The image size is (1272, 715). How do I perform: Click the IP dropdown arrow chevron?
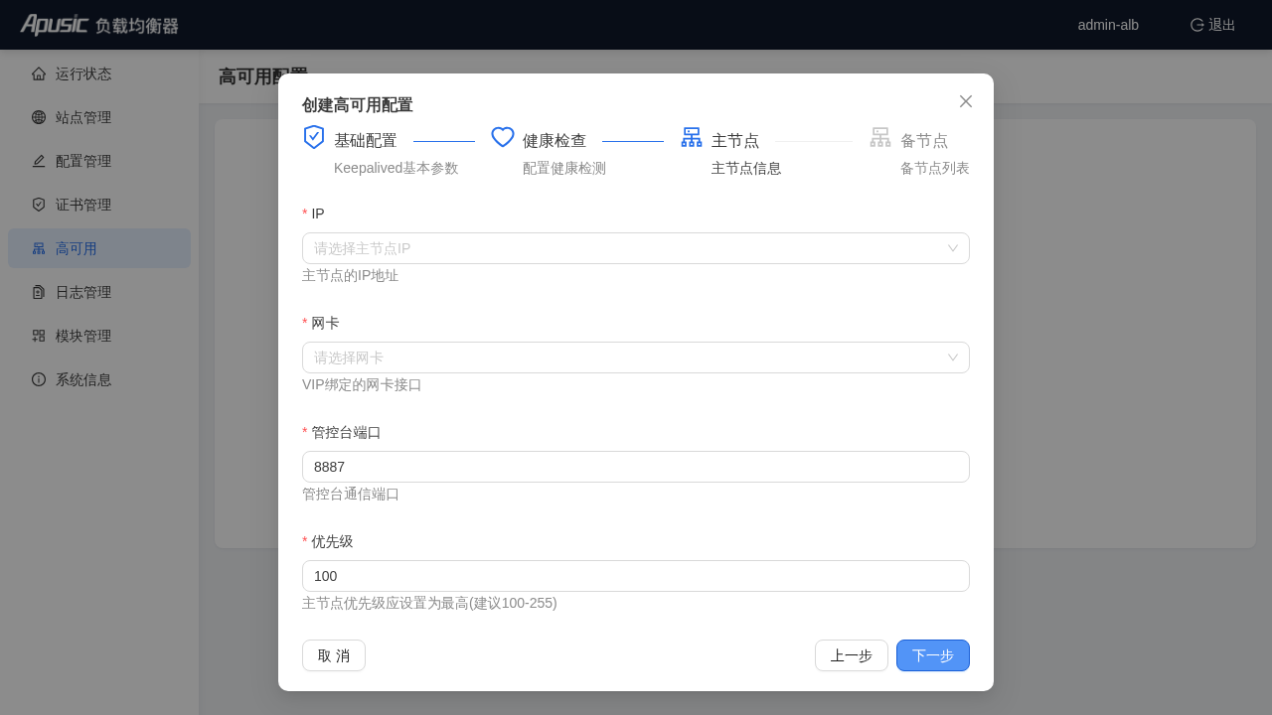point(953,248)
